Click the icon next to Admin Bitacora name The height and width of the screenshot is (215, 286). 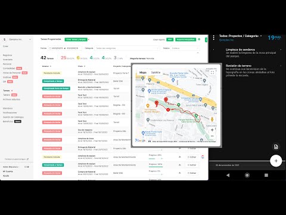point(27,167)
